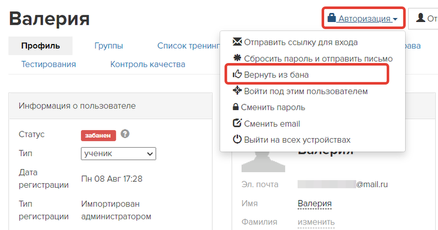This screenshot has width=438, height=230.
Task: Select Отправить ссылку для входа
Action: 300,42
